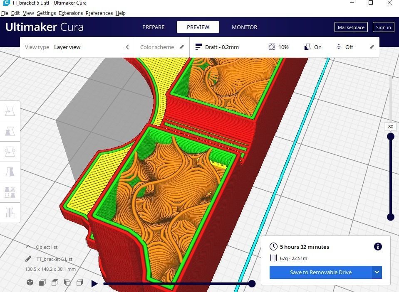Click the print time clock icon
The image size is (399, 292).
click(x=273, y=246)
